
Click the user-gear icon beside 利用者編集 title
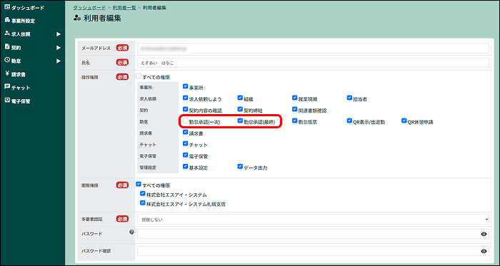[77, 19]
